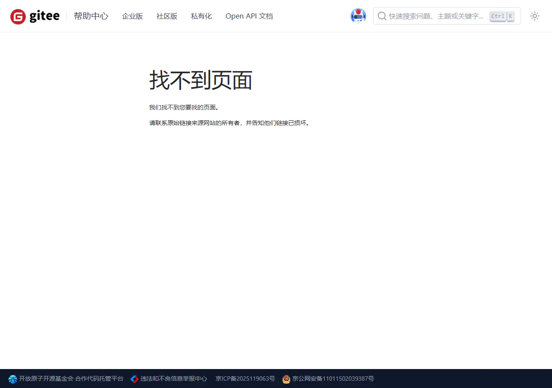Click the 开放原子开源基金会 blue logo icon
Viewport: 552px width, 388px height.
pos(13,379)
